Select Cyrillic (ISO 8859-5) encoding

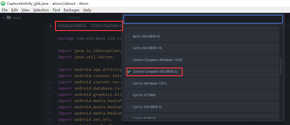point(202,107)
